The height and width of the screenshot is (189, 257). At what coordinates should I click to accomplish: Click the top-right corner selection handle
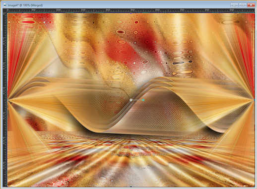[255, 13]
